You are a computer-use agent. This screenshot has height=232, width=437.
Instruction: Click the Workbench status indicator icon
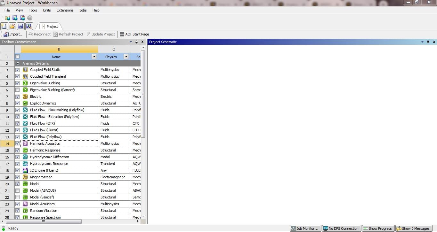(4, 228)
